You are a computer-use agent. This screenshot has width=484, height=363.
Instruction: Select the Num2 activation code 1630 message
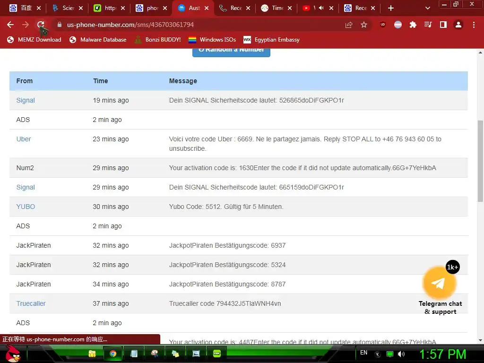point(302,168)
